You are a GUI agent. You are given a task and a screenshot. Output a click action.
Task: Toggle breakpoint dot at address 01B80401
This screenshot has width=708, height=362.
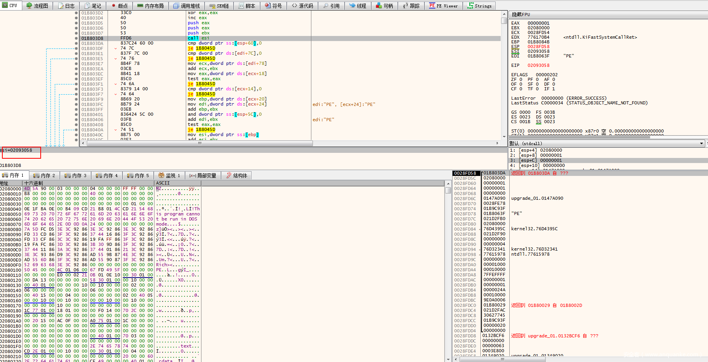[76, 115]
